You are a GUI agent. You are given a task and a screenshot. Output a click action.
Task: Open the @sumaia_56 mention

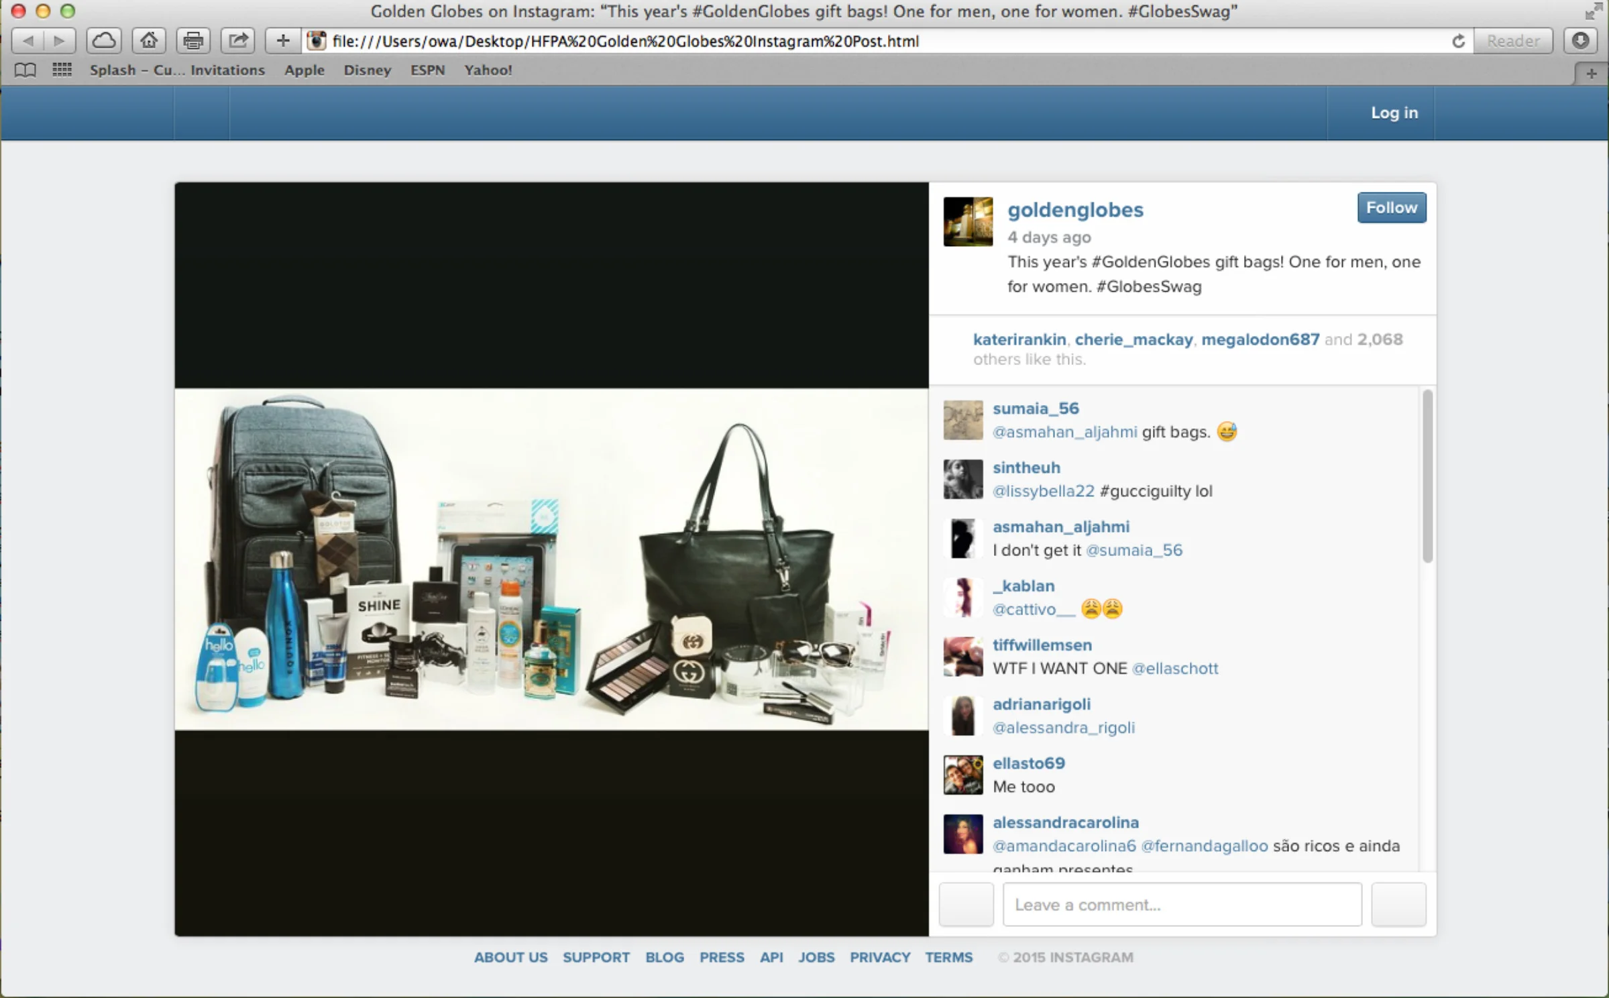click(1133, 550)
